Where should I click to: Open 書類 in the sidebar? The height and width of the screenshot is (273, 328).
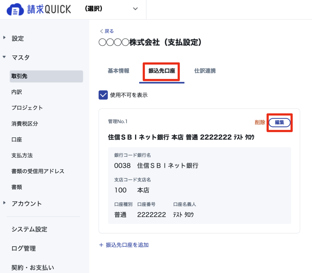pos(17,187)
